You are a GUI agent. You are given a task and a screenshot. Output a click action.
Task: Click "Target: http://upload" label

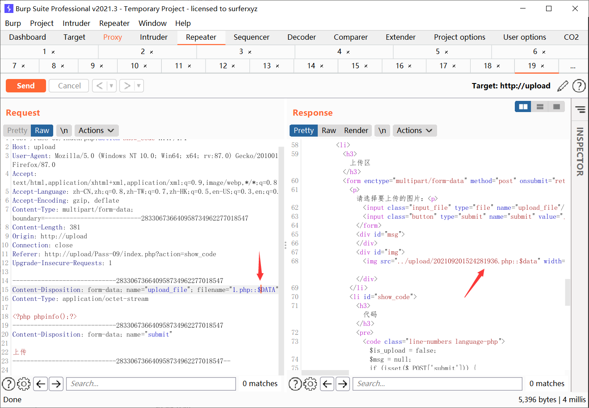pos(511,86)
